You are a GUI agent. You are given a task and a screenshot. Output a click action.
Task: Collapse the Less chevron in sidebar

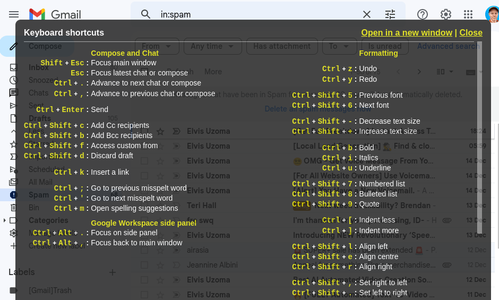tap(13, 131)
